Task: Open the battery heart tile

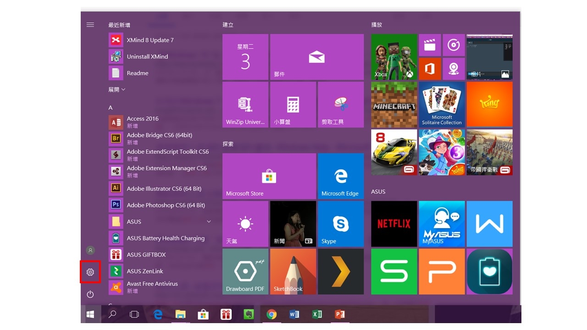Action: coord(489,271)
